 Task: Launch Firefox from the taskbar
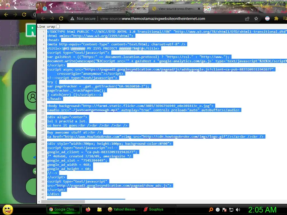point(88,209)
